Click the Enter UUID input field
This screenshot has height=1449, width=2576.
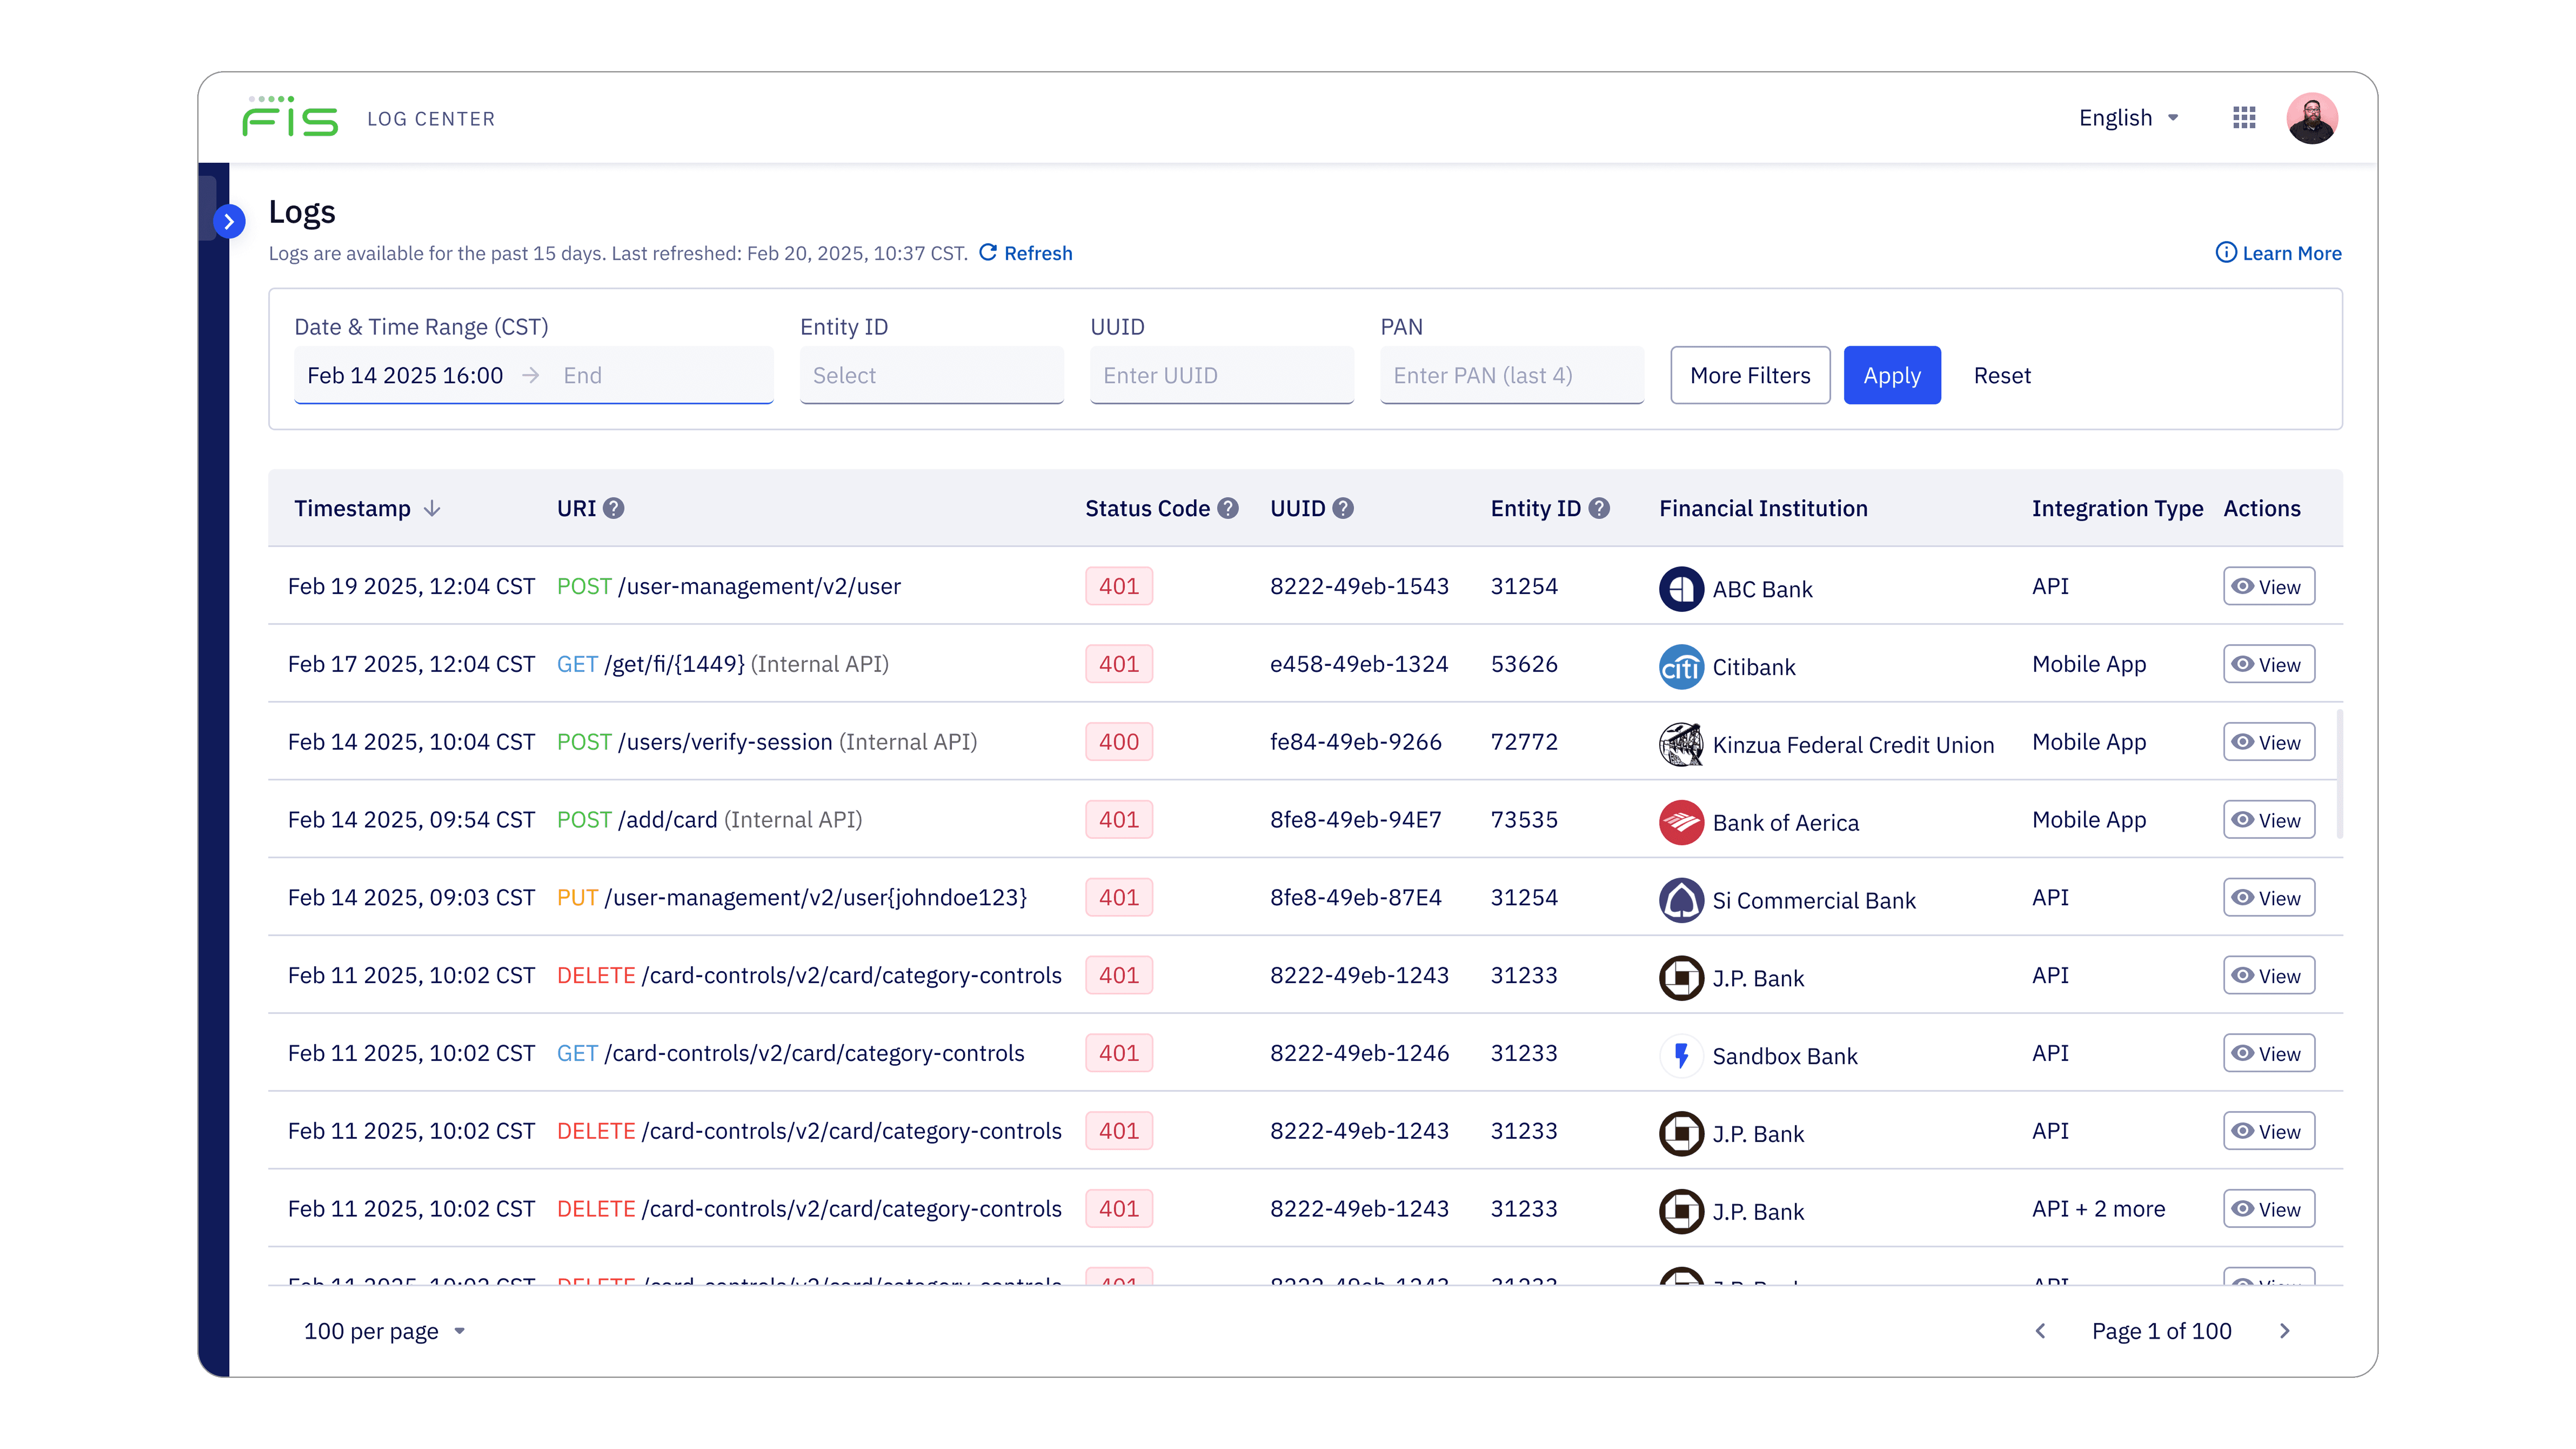(1220, 375)
